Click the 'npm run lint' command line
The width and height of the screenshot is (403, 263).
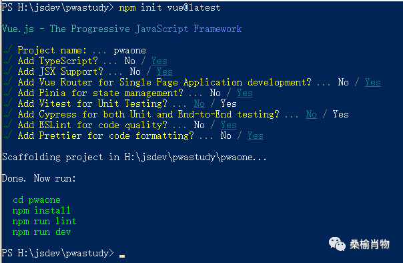coord(44,221)
